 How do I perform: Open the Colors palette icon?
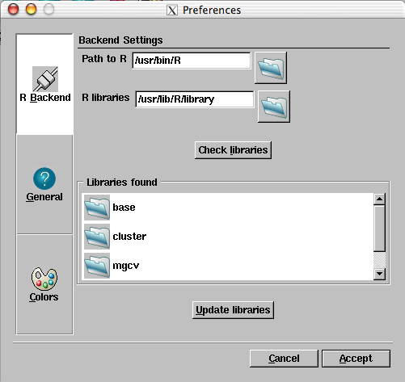[44, 279]
